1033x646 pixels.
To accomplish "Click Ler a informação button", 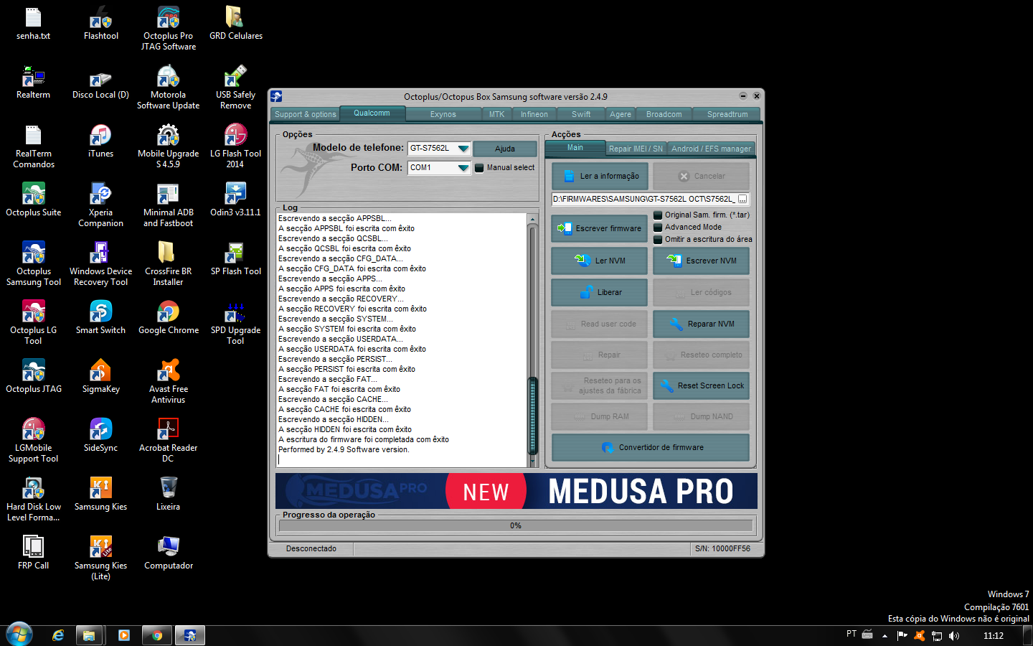I will tap(600, 177).
